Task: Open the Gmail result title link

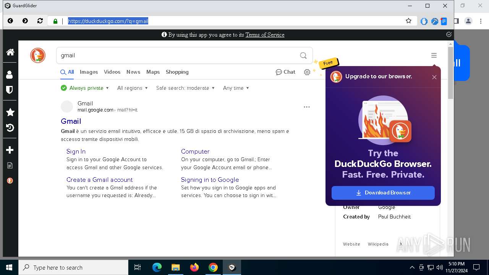Action: [71, 121]
